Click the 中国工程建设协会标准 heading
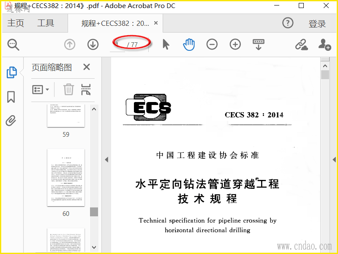This screenshot has width=338, height=254. (x=207, y=155)
